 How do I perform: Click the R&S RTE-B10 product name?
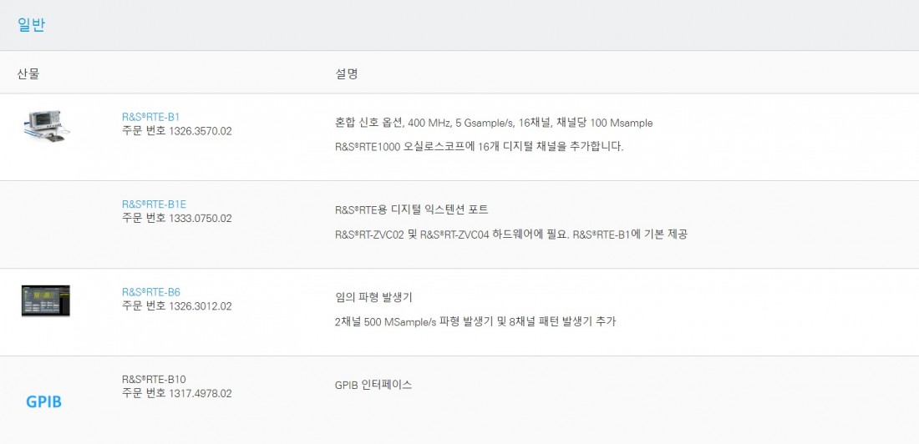(x=154, y=379)
